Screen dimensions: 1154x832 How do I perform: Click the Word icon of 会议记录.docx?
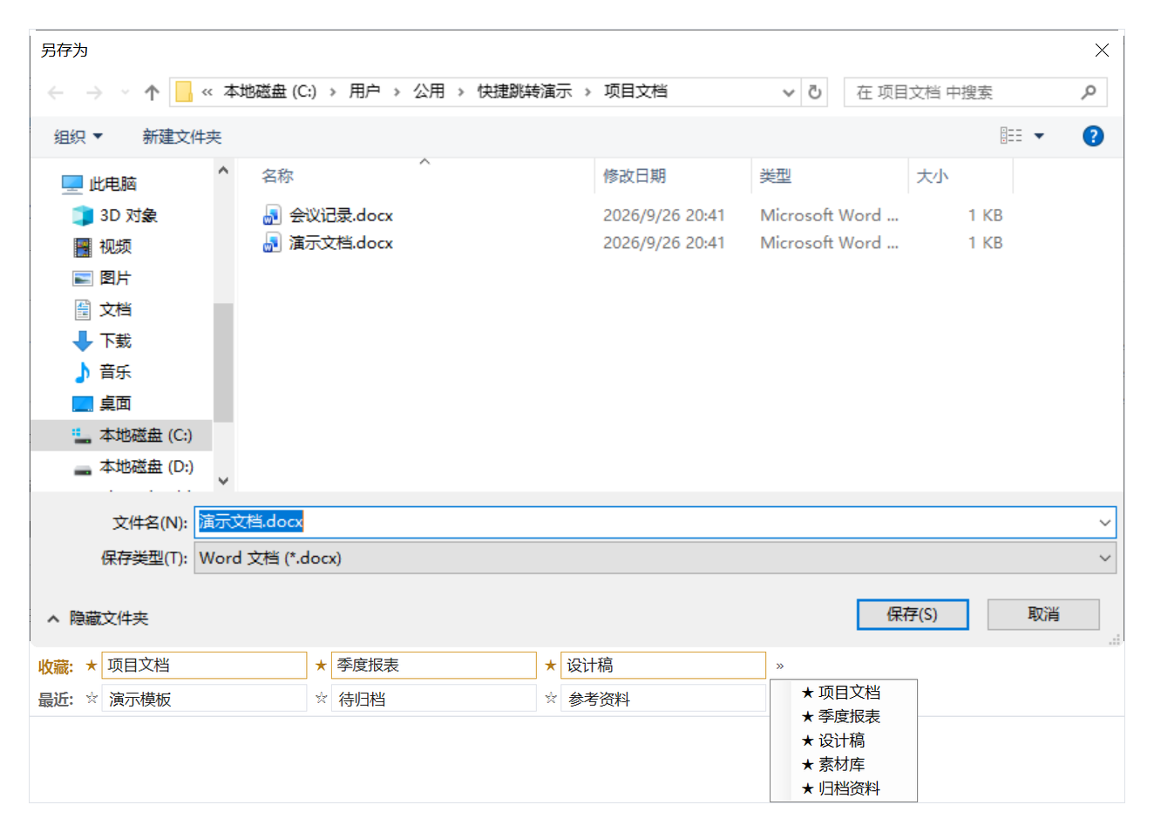pos(272,215)
